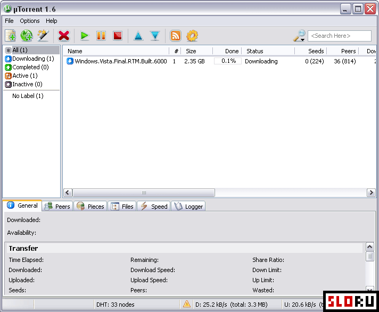Click the orange Pause torrent icon

[x=101, y=36]
